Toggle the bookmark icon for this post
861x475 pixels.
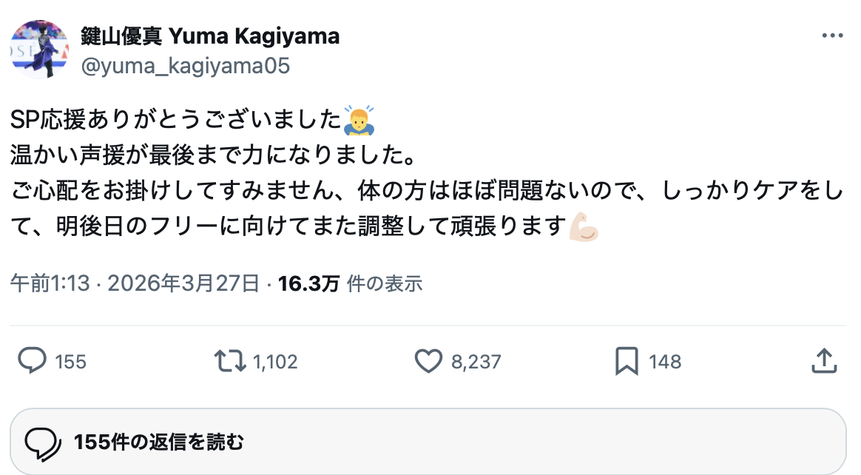coord(626,361)
